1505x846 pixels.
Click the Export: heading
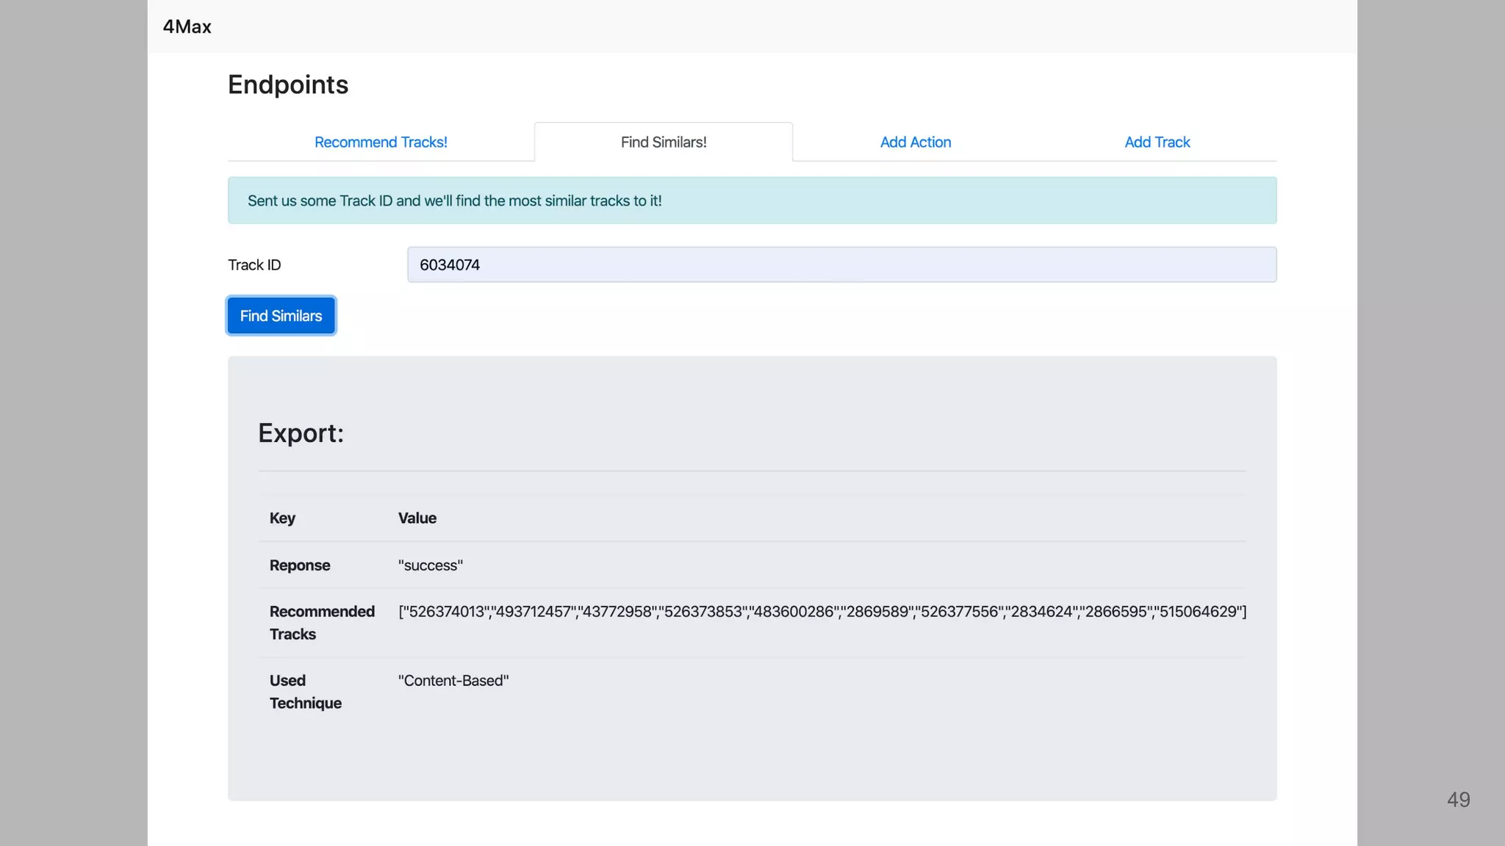click(x=301, y=433)
